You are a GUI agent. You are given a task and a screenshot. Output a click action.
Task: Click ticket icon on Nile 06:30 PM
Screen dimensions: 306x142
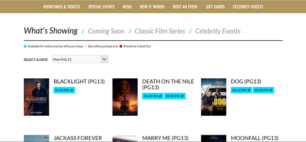[160, 96]
